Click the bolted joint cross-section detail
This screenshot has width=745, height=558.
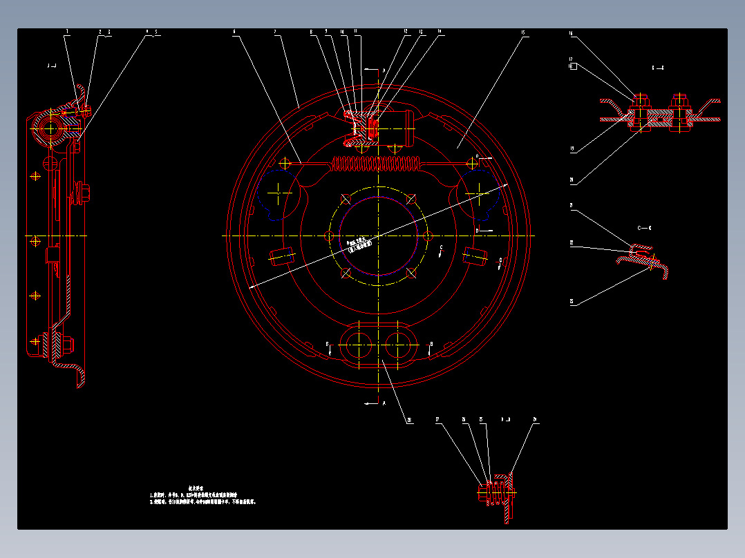coord(660,113)
